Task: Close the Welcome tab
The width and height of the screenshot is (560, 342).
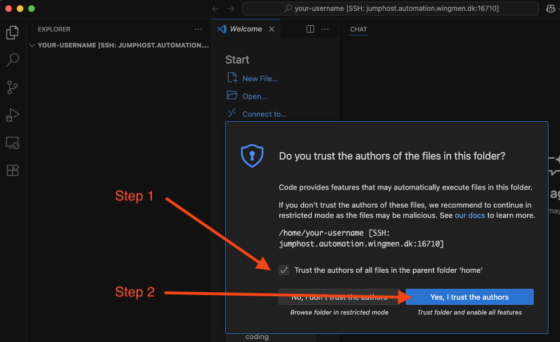Action: tap(272, 29)
